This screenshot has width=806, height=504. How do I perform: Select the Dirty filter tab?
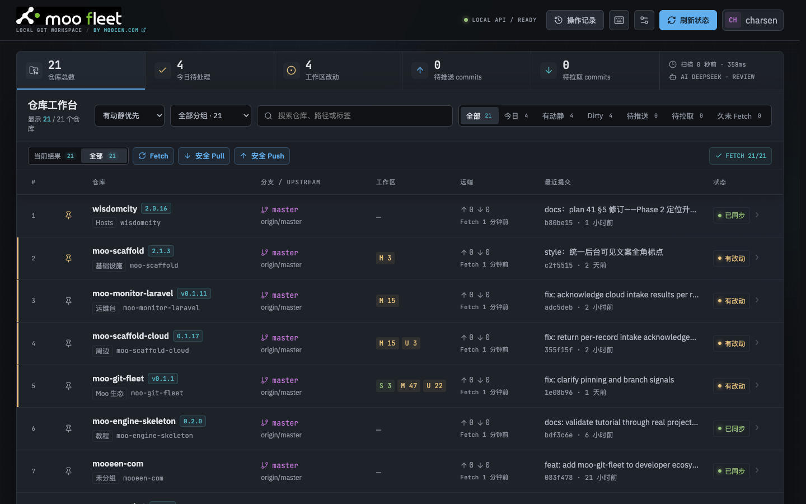(600, 116)
